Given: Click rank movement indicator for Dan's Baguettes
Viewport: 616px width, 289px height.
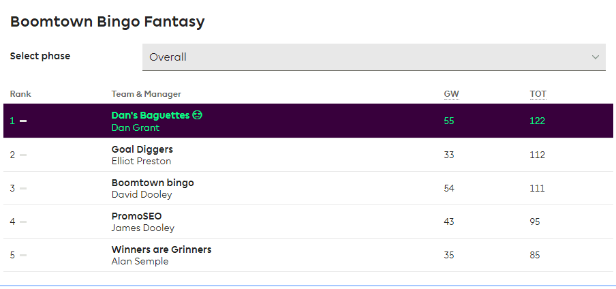Looking at the screenshot, I should tap(23, 121).
